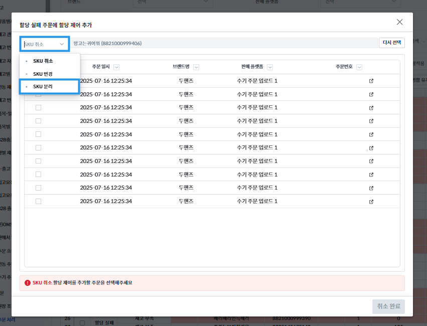Tick the seventh order row's checkbox
The height and width of the screenshot is (326, 427).
coord(39,161)
